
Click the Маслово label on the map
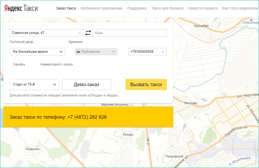point(191,103)
